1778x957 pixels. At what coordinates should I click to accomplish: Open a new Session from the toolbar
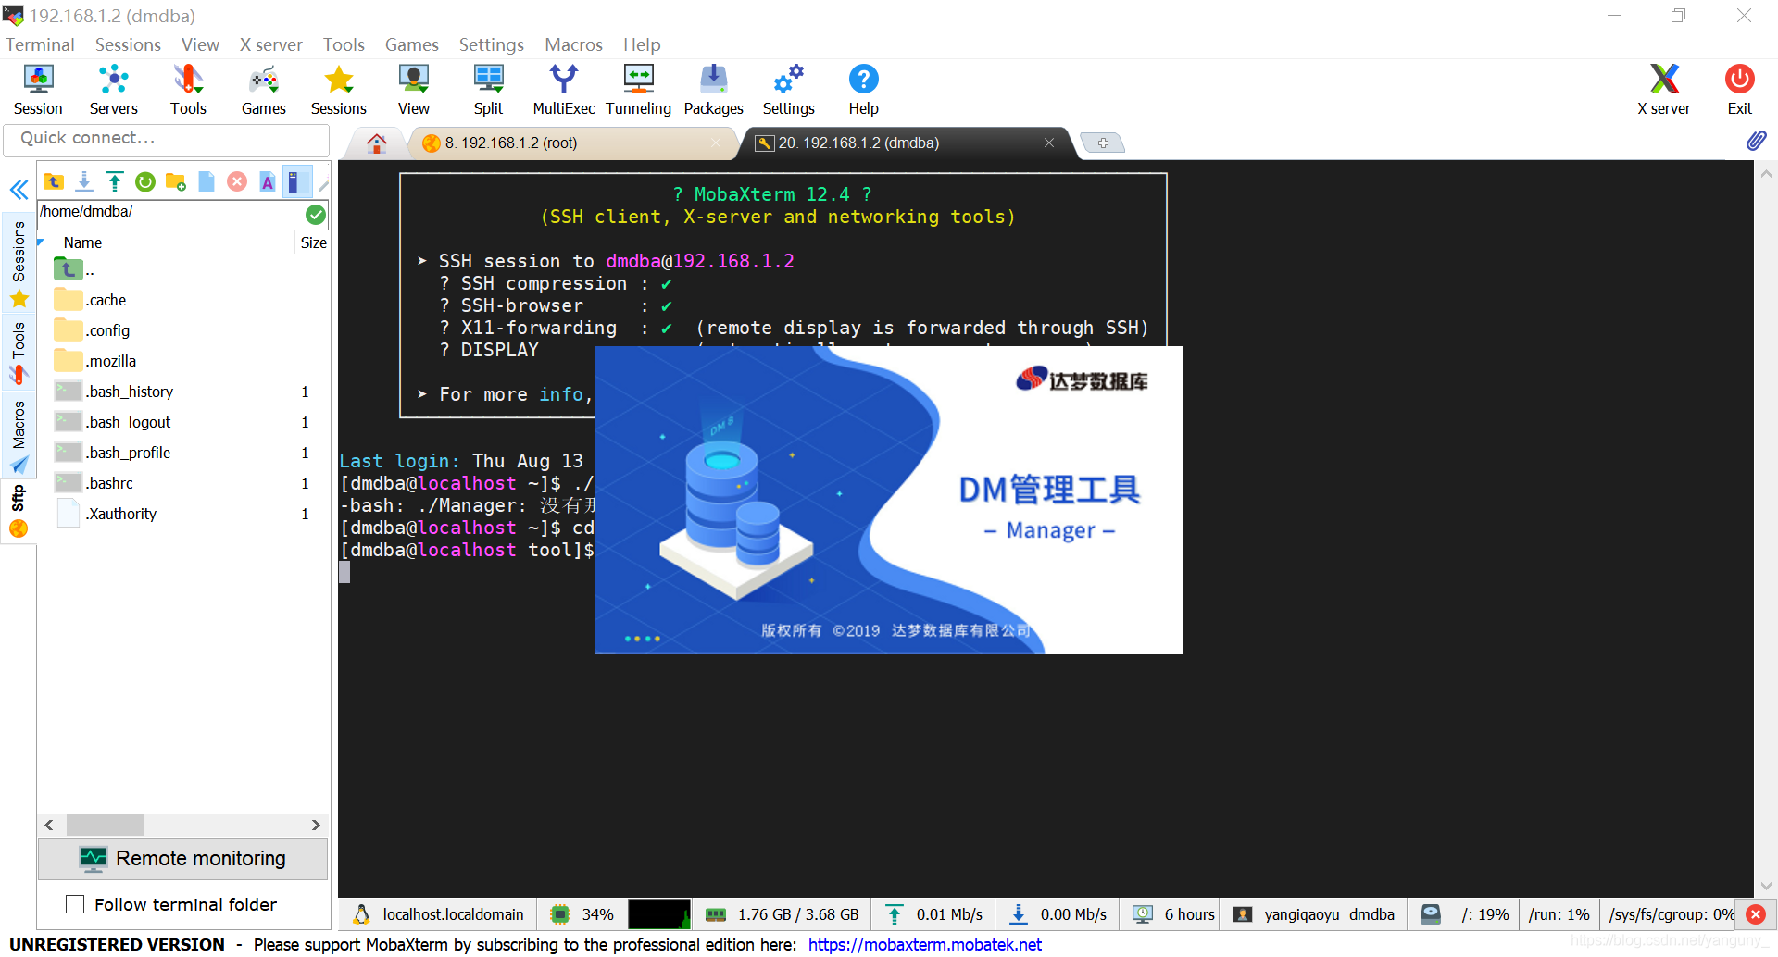(x=38, y=90)
